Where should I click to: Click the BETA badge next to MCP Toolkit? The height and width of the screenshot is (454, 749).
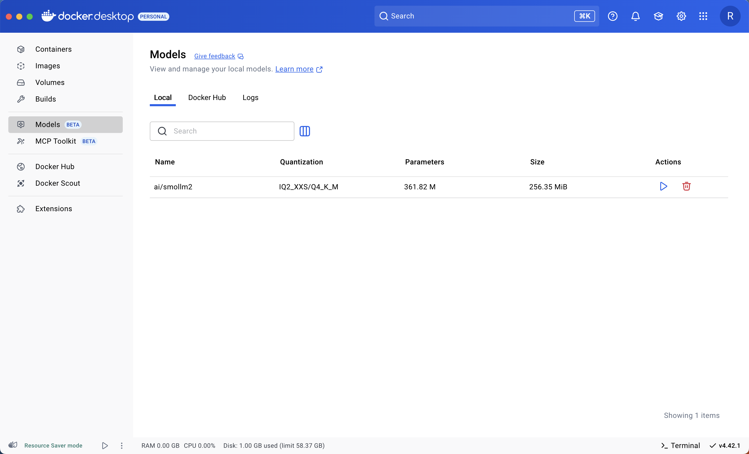[x=89, y=141]
